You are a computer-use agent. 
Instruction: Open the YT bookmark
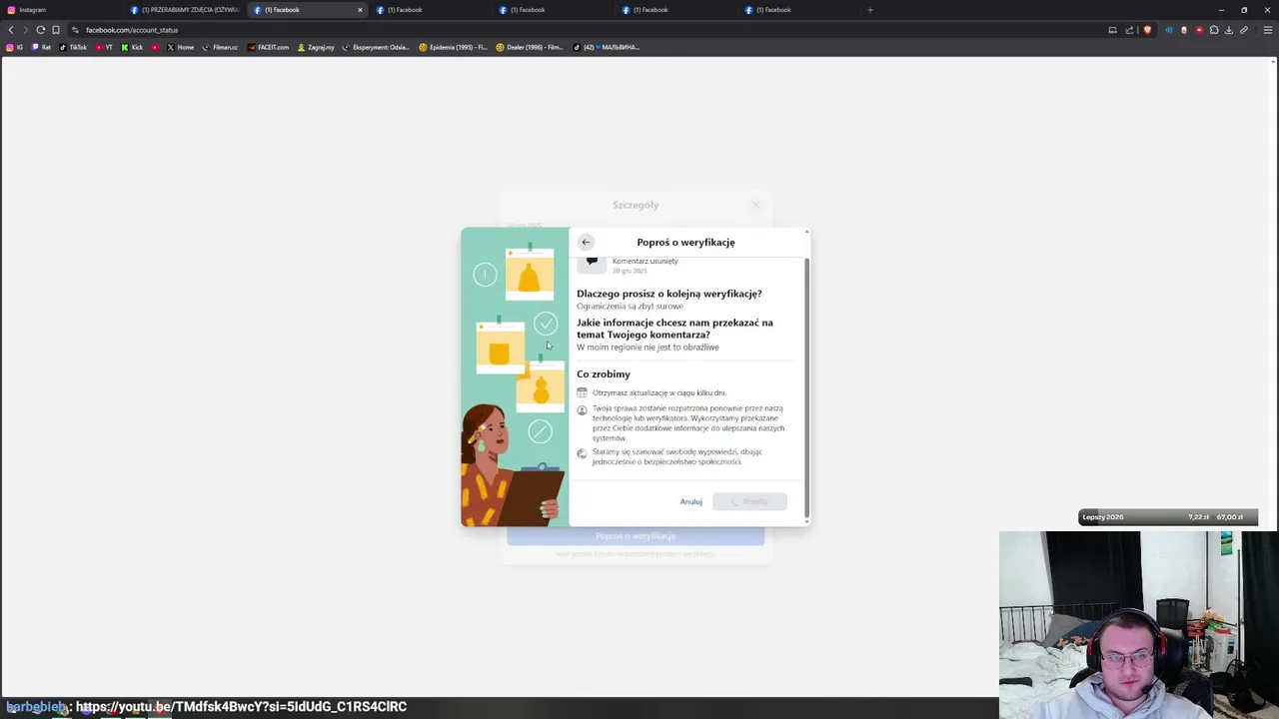(104, 47)
